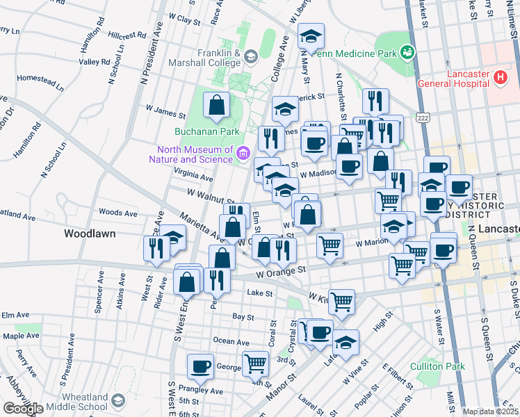Open coffee cup marker left of N Queen St
Image resolution: width=520 pixels, height=417 pixels.
click(443, 251)
